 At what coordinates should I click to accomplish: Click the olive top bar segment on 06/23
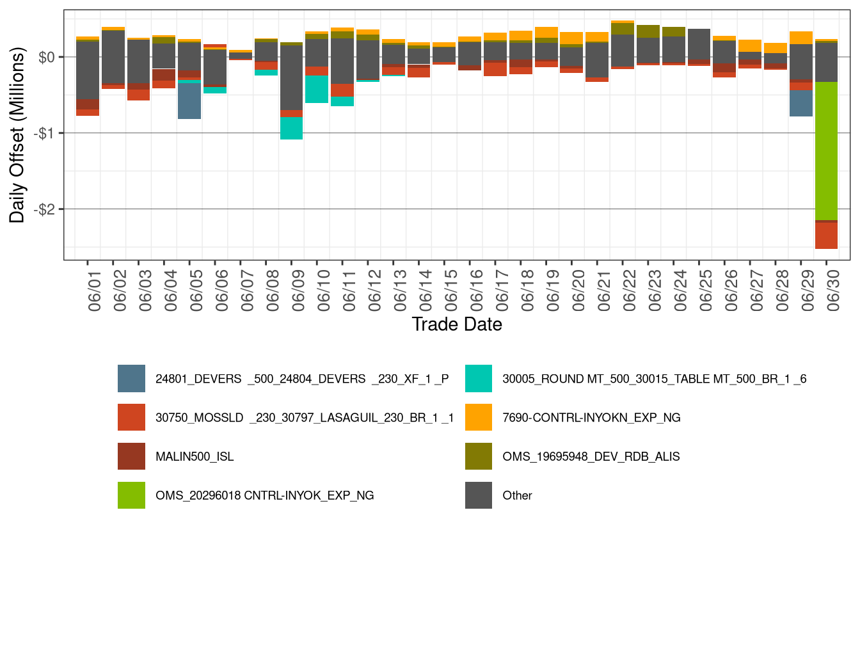tap(648, 31)
